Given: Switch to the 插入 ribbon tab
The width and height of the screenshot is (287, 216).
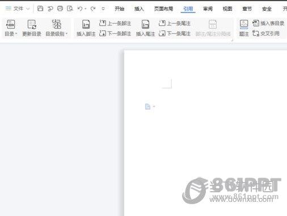Looking at the screenshot, I should tap(139, 8).
